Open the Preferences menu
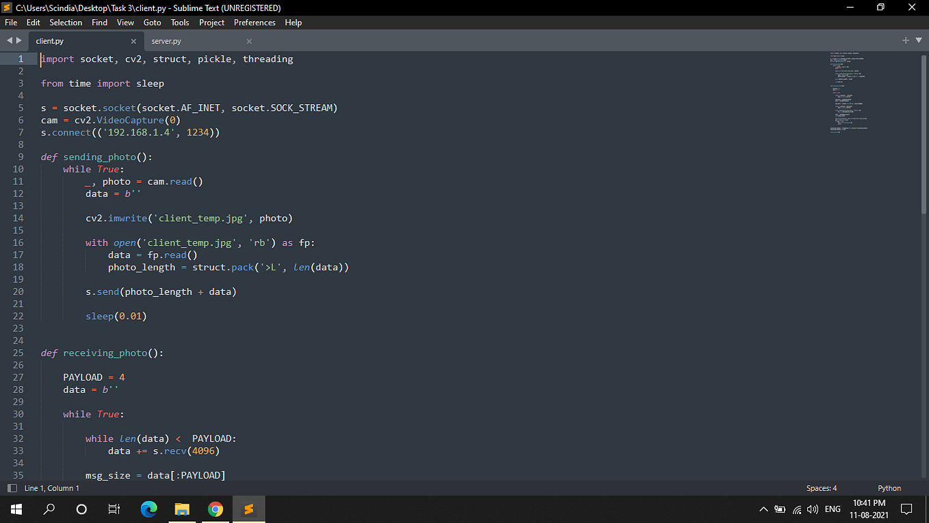929x523 pixels. 254,22
